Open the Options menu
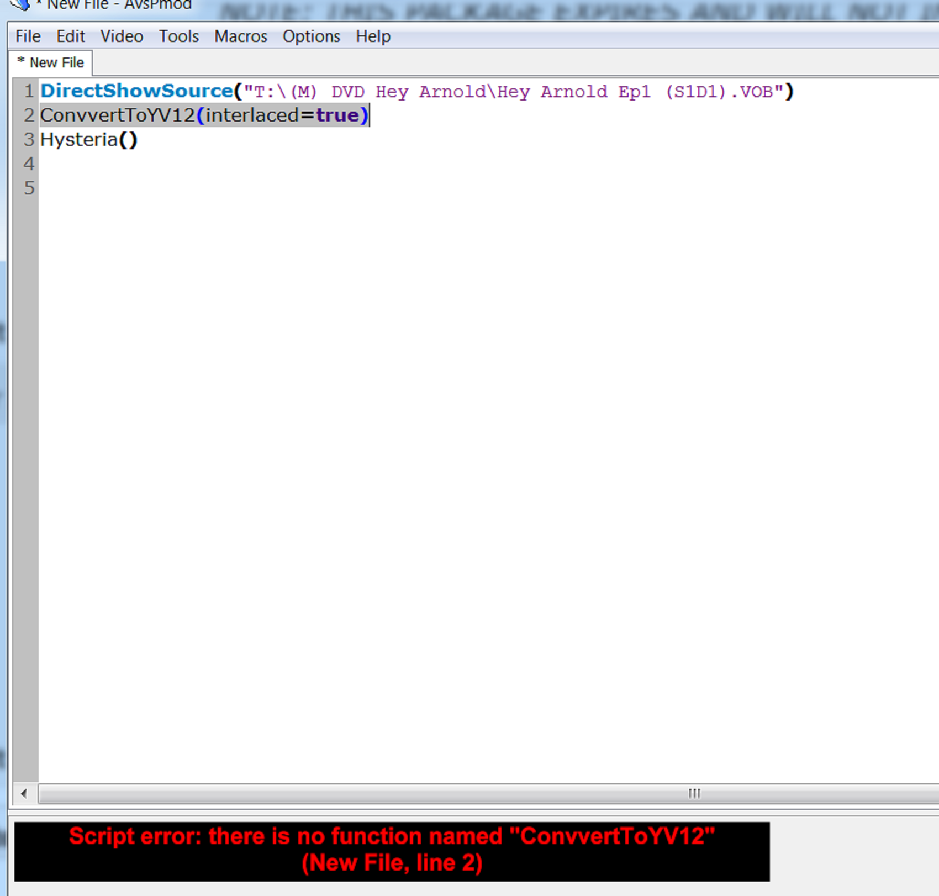939x896 pixels. point(311,36)
